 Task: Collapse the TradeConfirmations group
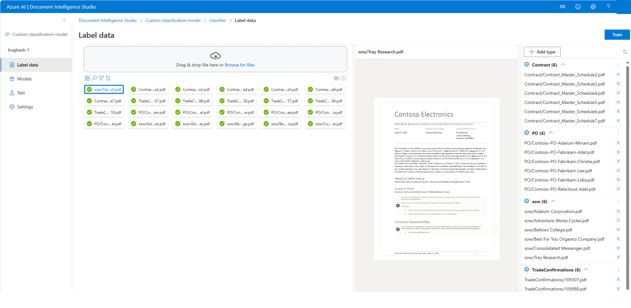(586, 270)
